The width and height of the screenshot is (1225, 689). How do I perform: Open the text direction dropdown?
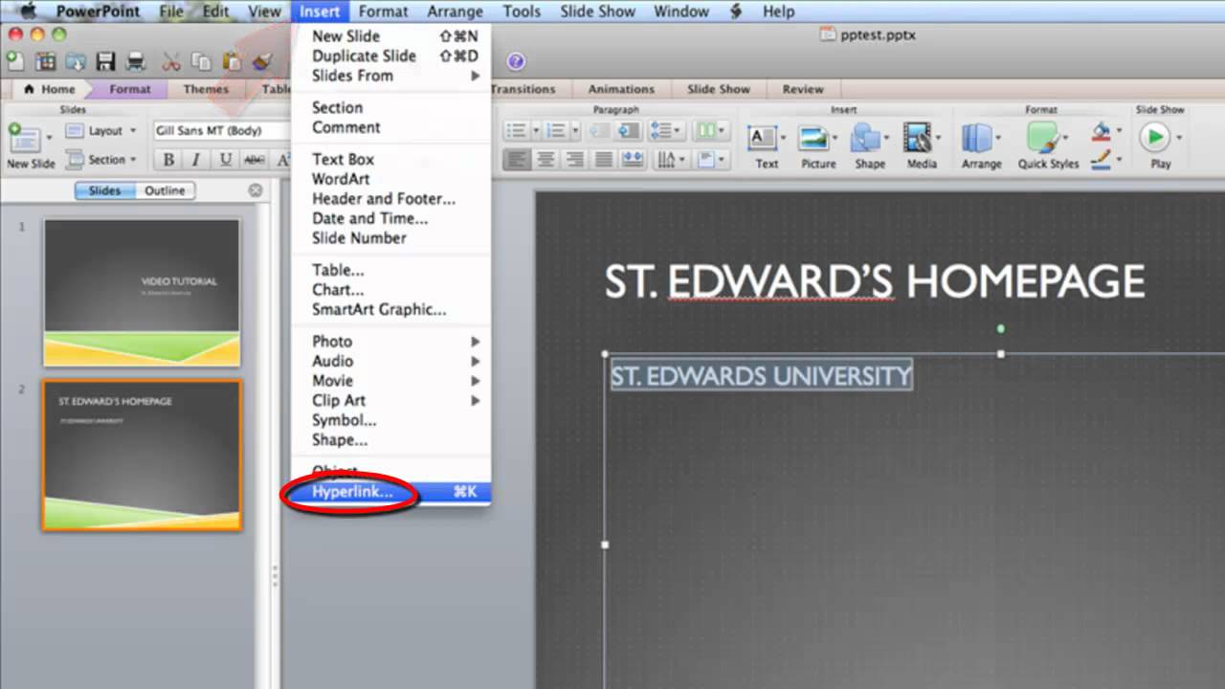click(671, 160)
